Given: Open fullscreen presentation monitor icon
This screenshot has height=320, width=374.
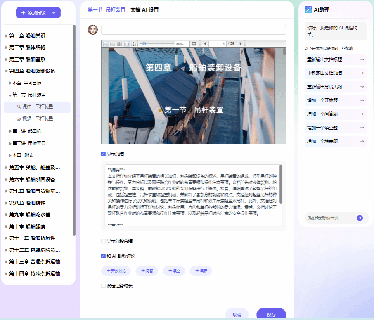Looking at the screenshot, I should (x=194, y=44).
